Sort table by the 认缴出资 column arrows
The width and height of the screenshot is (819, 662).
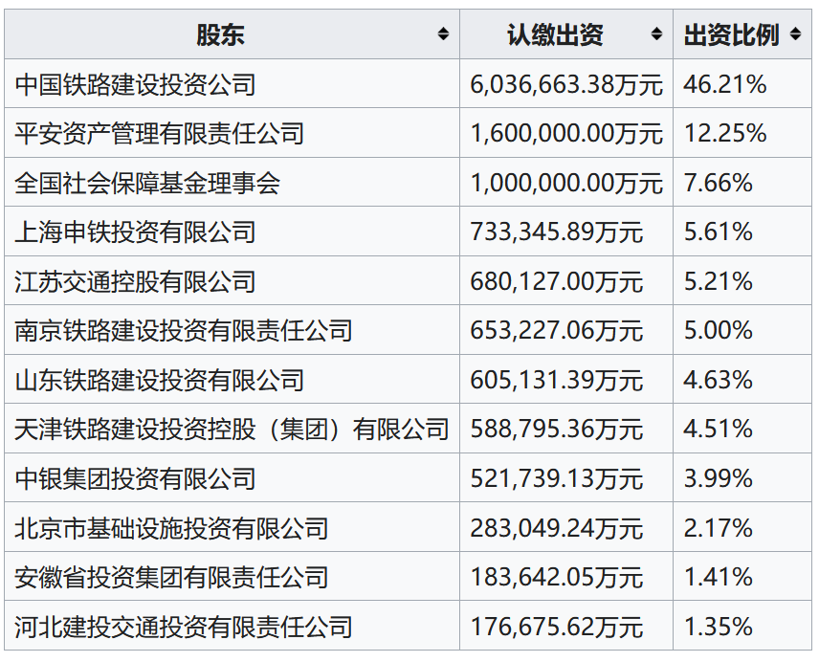(656, 34)
